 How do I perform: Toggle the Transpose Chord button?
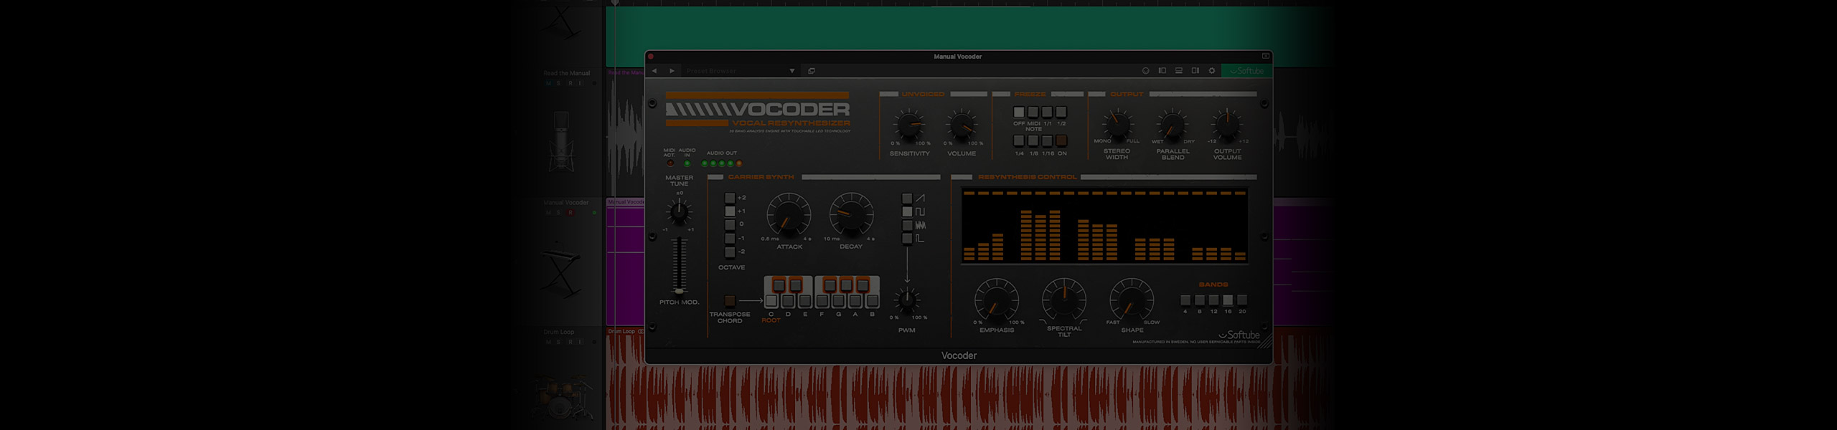coord(730,301)
